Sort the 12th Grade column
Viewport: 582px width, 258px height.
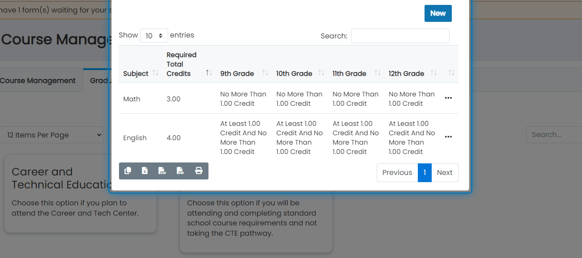coord(433,73)
